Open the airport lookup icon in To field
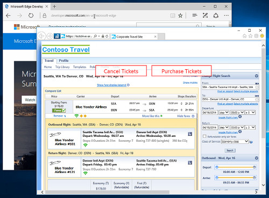 (257, 99)
